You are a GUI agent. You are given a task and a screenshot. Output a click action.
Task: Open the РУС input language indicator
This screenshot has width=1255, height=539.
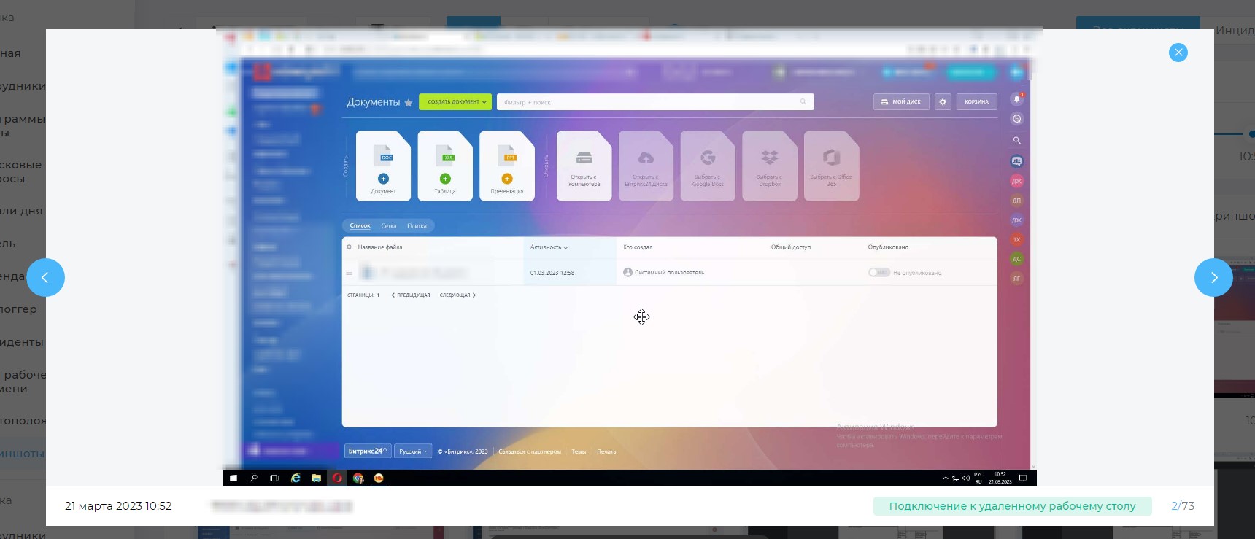click(x=978, y=478)
